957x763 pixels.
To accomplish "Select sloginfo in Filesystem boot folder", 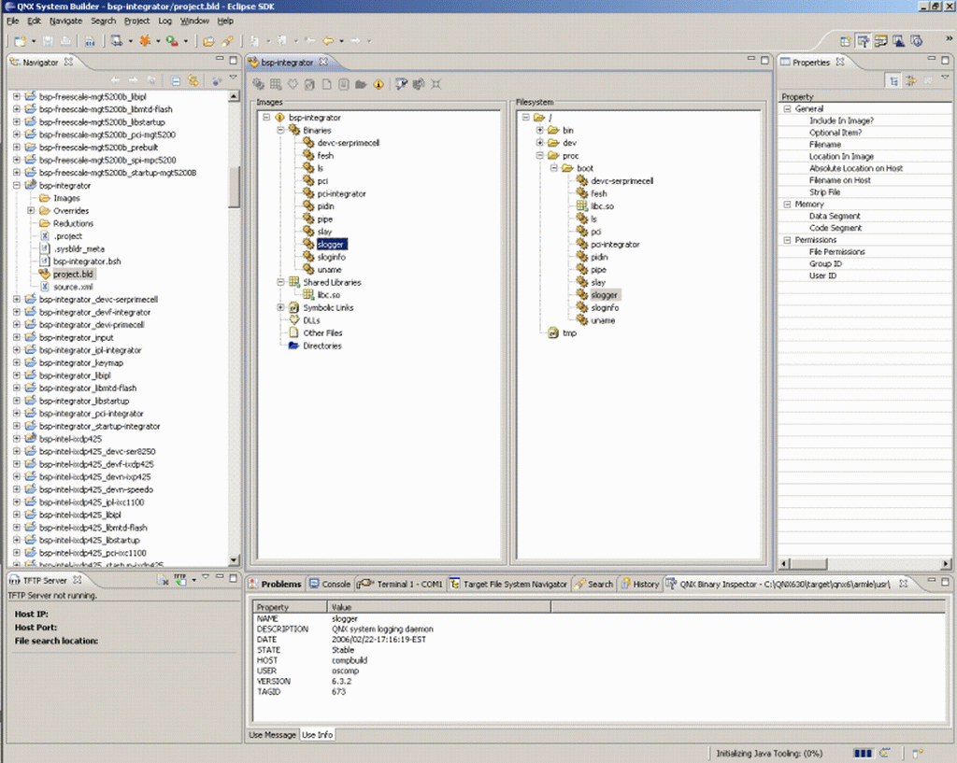I will [605, 307].
